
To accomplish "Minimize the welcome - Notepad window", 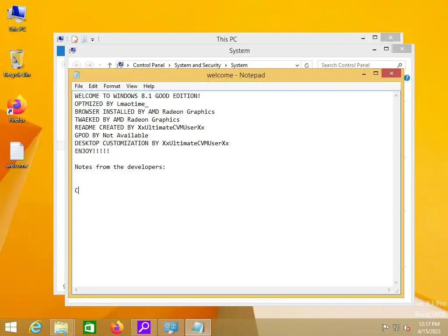I will pyautogui.click(x=364, y=74).
